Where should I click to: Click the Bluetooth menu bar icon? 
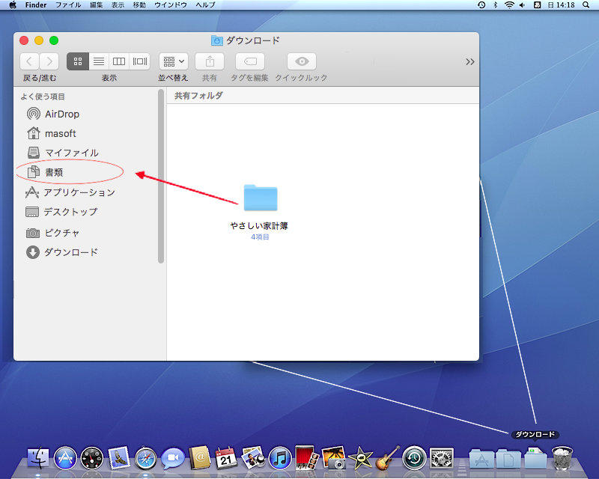click(x=496, y=5)
